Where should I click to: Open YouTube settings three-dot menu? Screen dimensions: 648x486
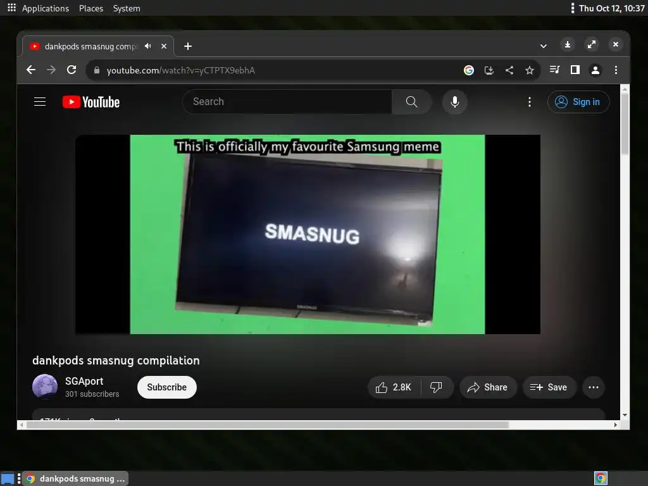pyautogui.click(x=530, y=102)
